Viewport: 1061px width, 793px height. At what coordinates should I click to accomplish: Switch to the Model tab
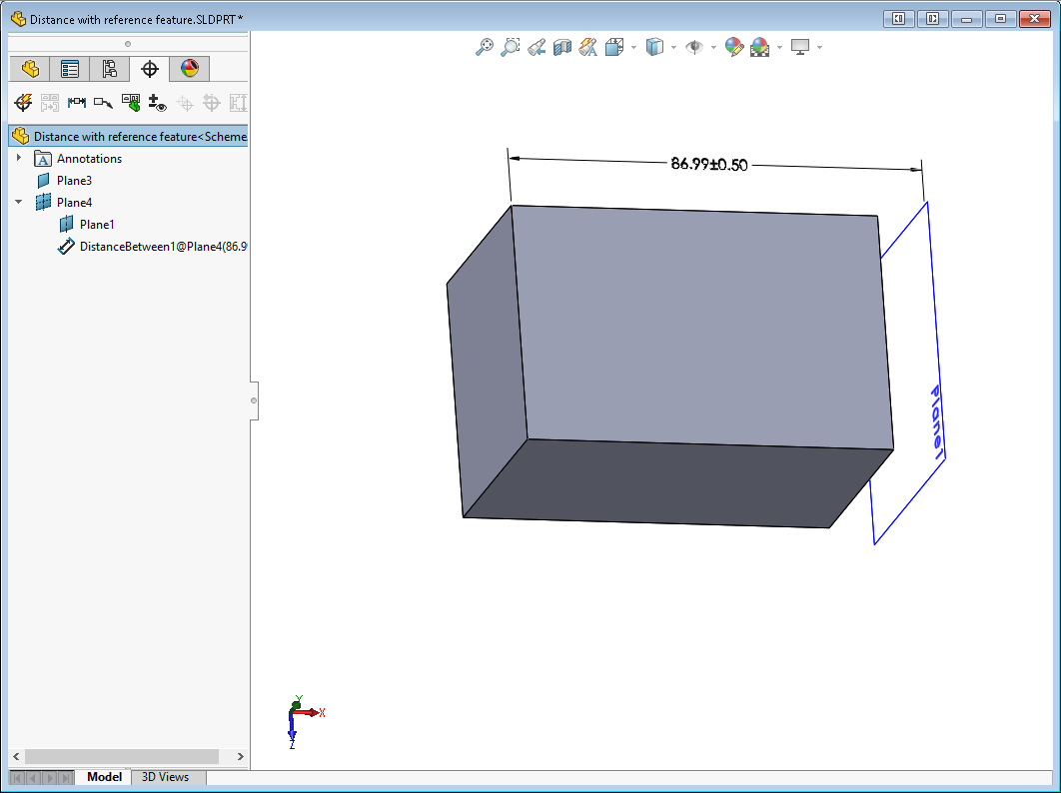(x=104, y=777)
